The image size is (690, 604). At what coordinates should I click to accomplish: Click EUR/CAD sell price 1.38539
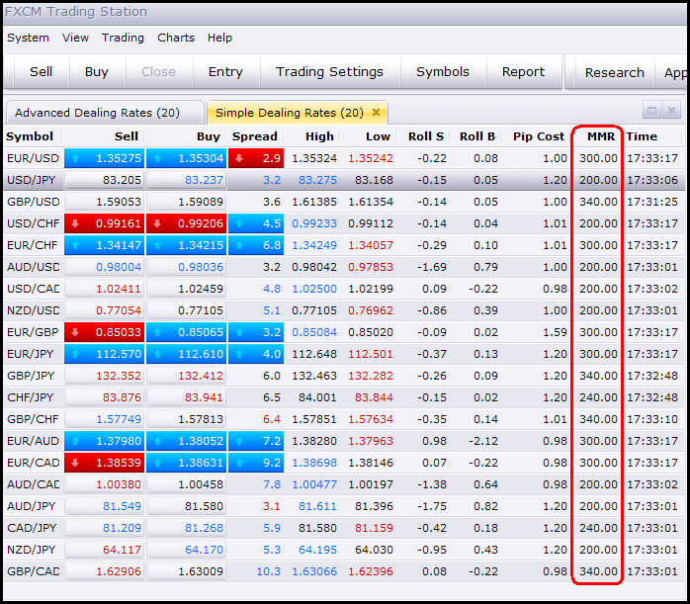coord(105,463)
